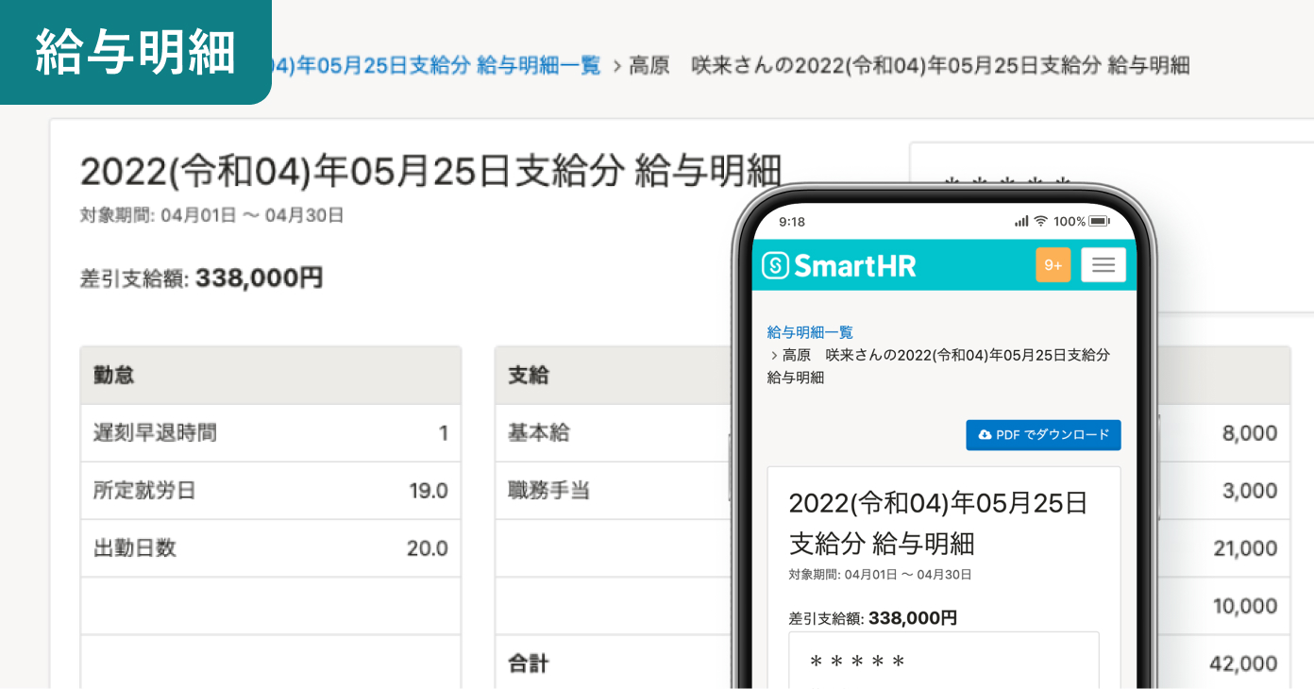
Task: Select the desktop 対象期間 04月01日 〜 04月30日 text
Action: coord(212,215)
